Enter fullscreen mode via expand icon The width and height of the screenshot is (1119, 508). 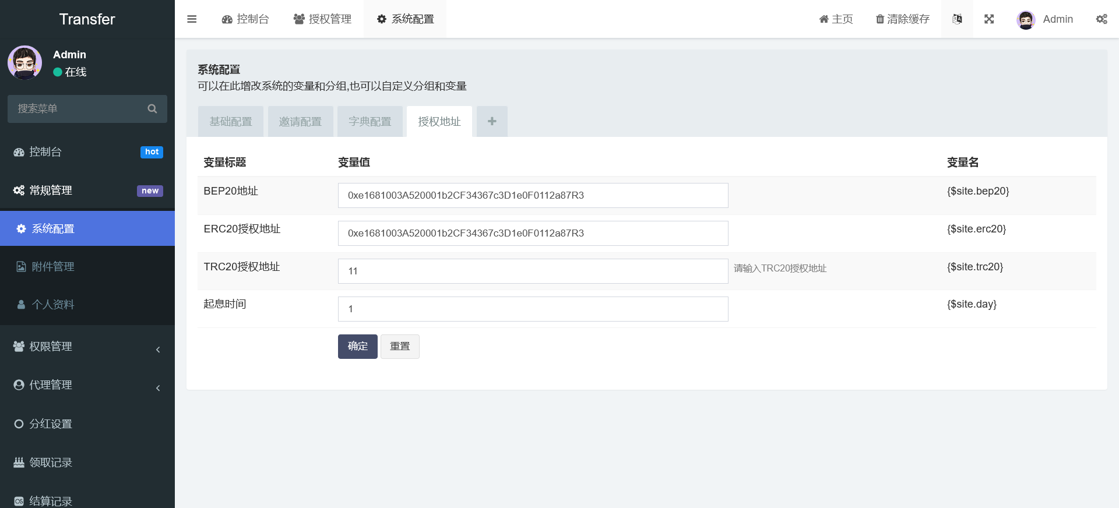[x=989, y=19]
